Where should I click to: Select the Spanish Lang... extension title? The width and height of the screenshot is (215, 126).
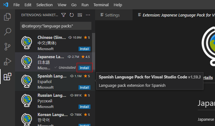click(x=52, y=76)
